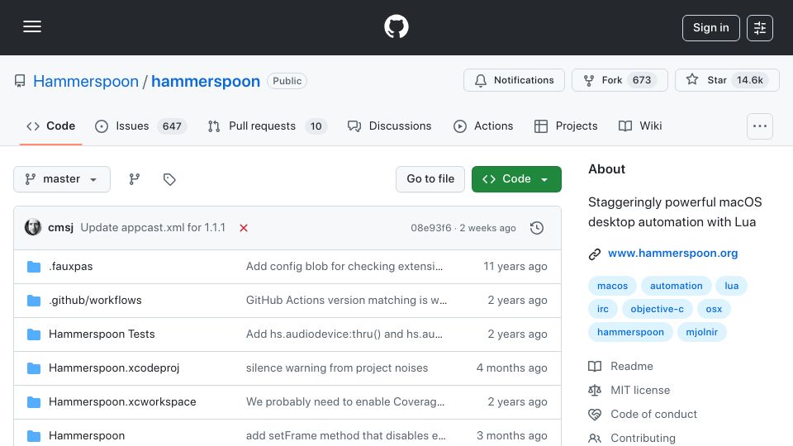Click the lua topic tag
Image resolution: width=793 pixels, height=446 pixels.
(731, 286)
